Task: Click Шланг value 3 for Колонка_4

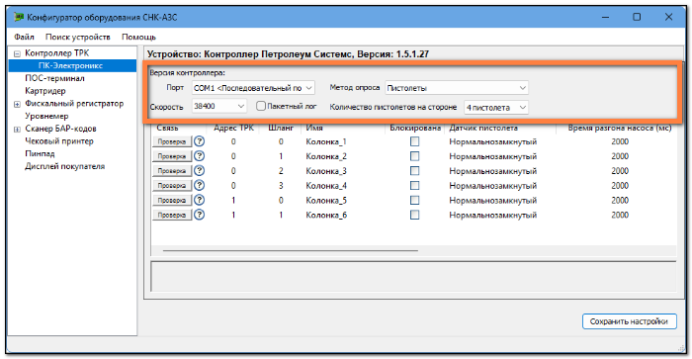Action: 281,186
